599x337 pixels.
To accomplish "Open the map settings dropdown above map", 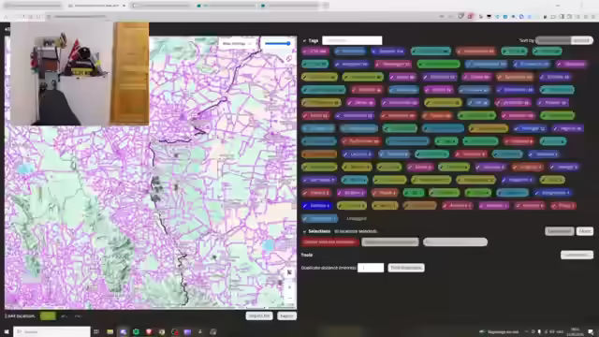I will coord(237,44).
